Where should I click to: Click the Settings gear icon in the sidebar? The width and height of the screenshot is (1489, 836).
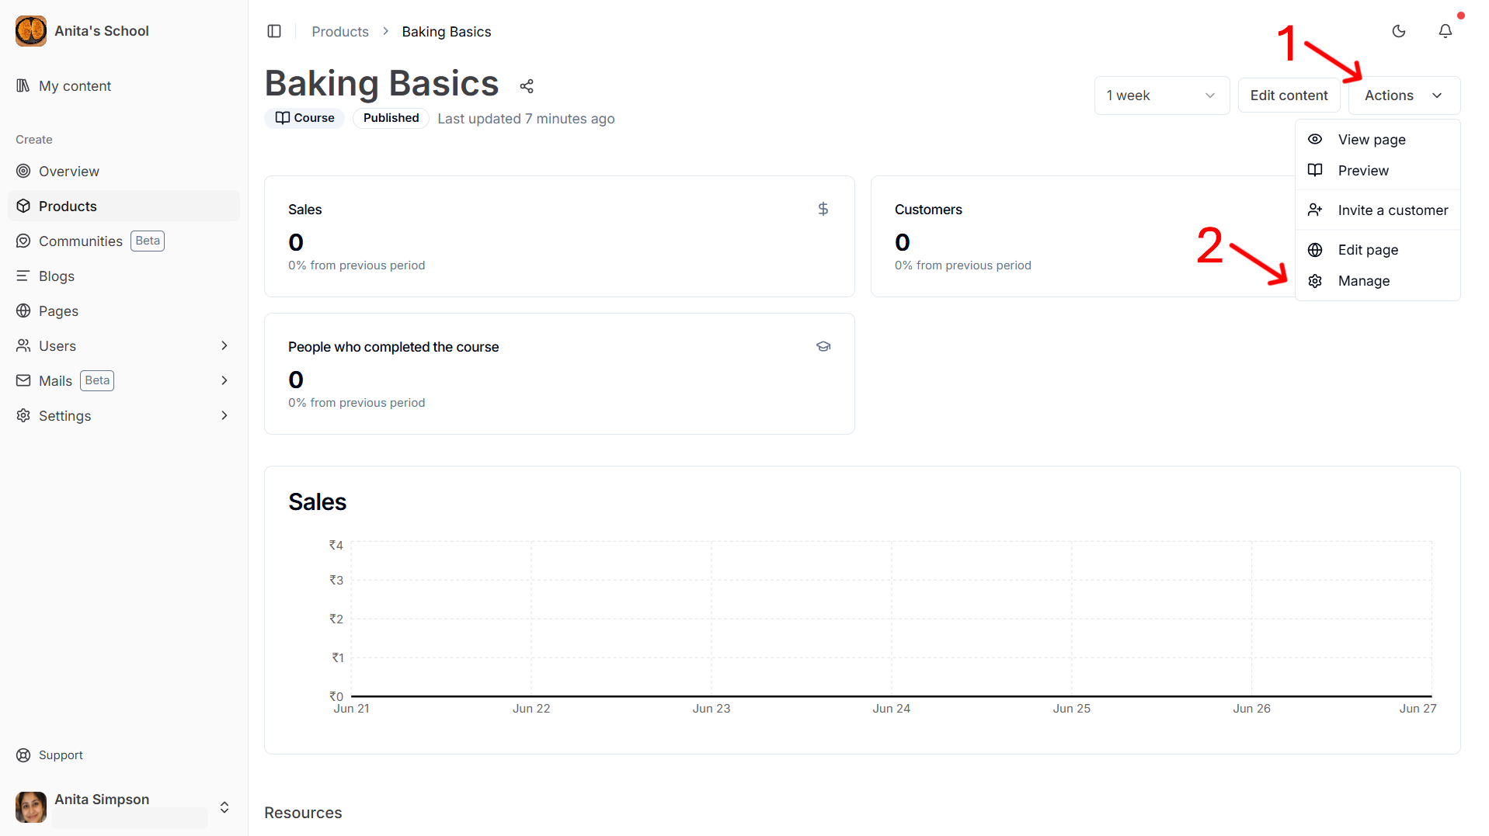23,415
